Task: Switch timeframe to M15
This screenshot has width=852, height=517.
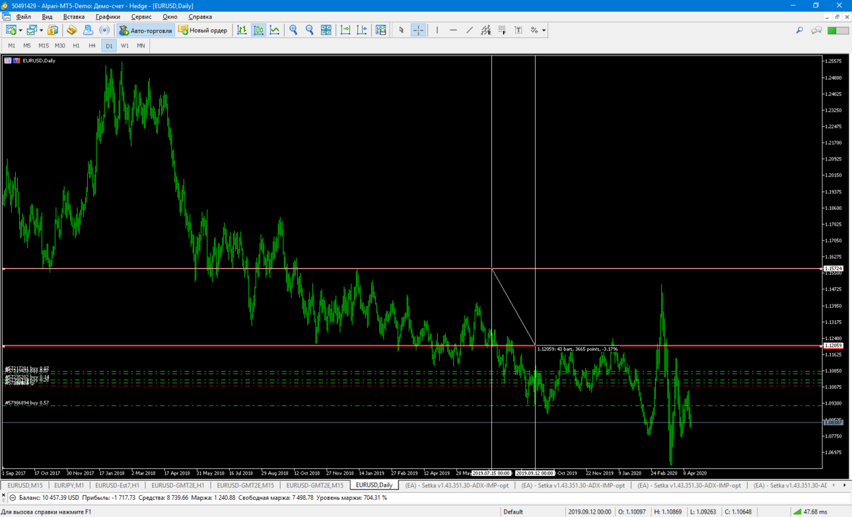Action: point(44,46)
